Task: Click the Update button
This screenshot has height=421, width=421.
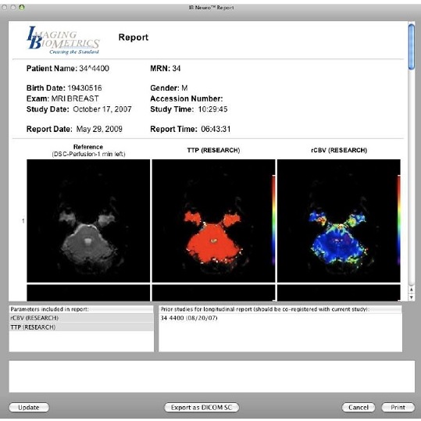Action: [x=29, y=407]
